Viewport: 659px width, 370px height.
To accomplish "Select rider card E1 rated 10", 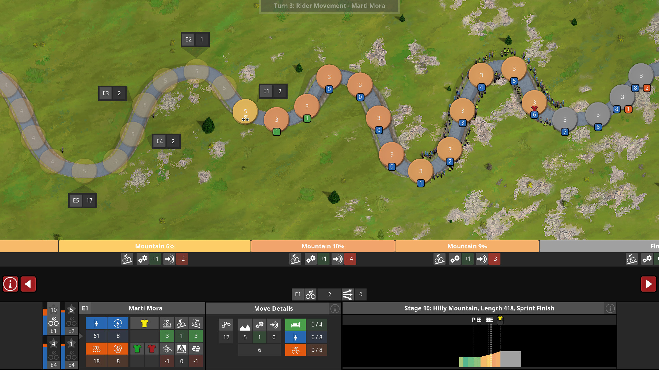I will coord(53,319).
